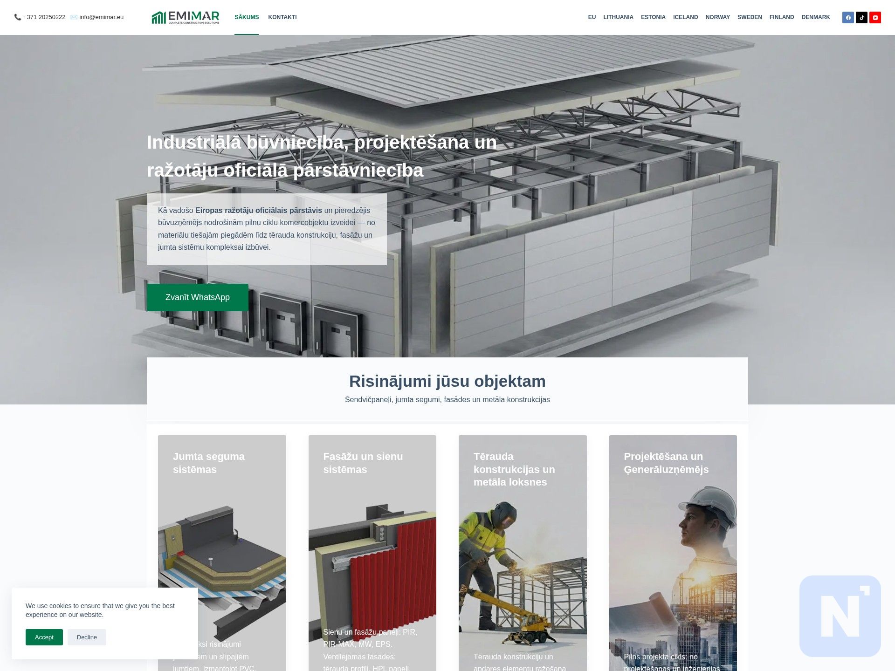The image size is (895, 671).
Task: Select the Finland region link
Action: 782,17
